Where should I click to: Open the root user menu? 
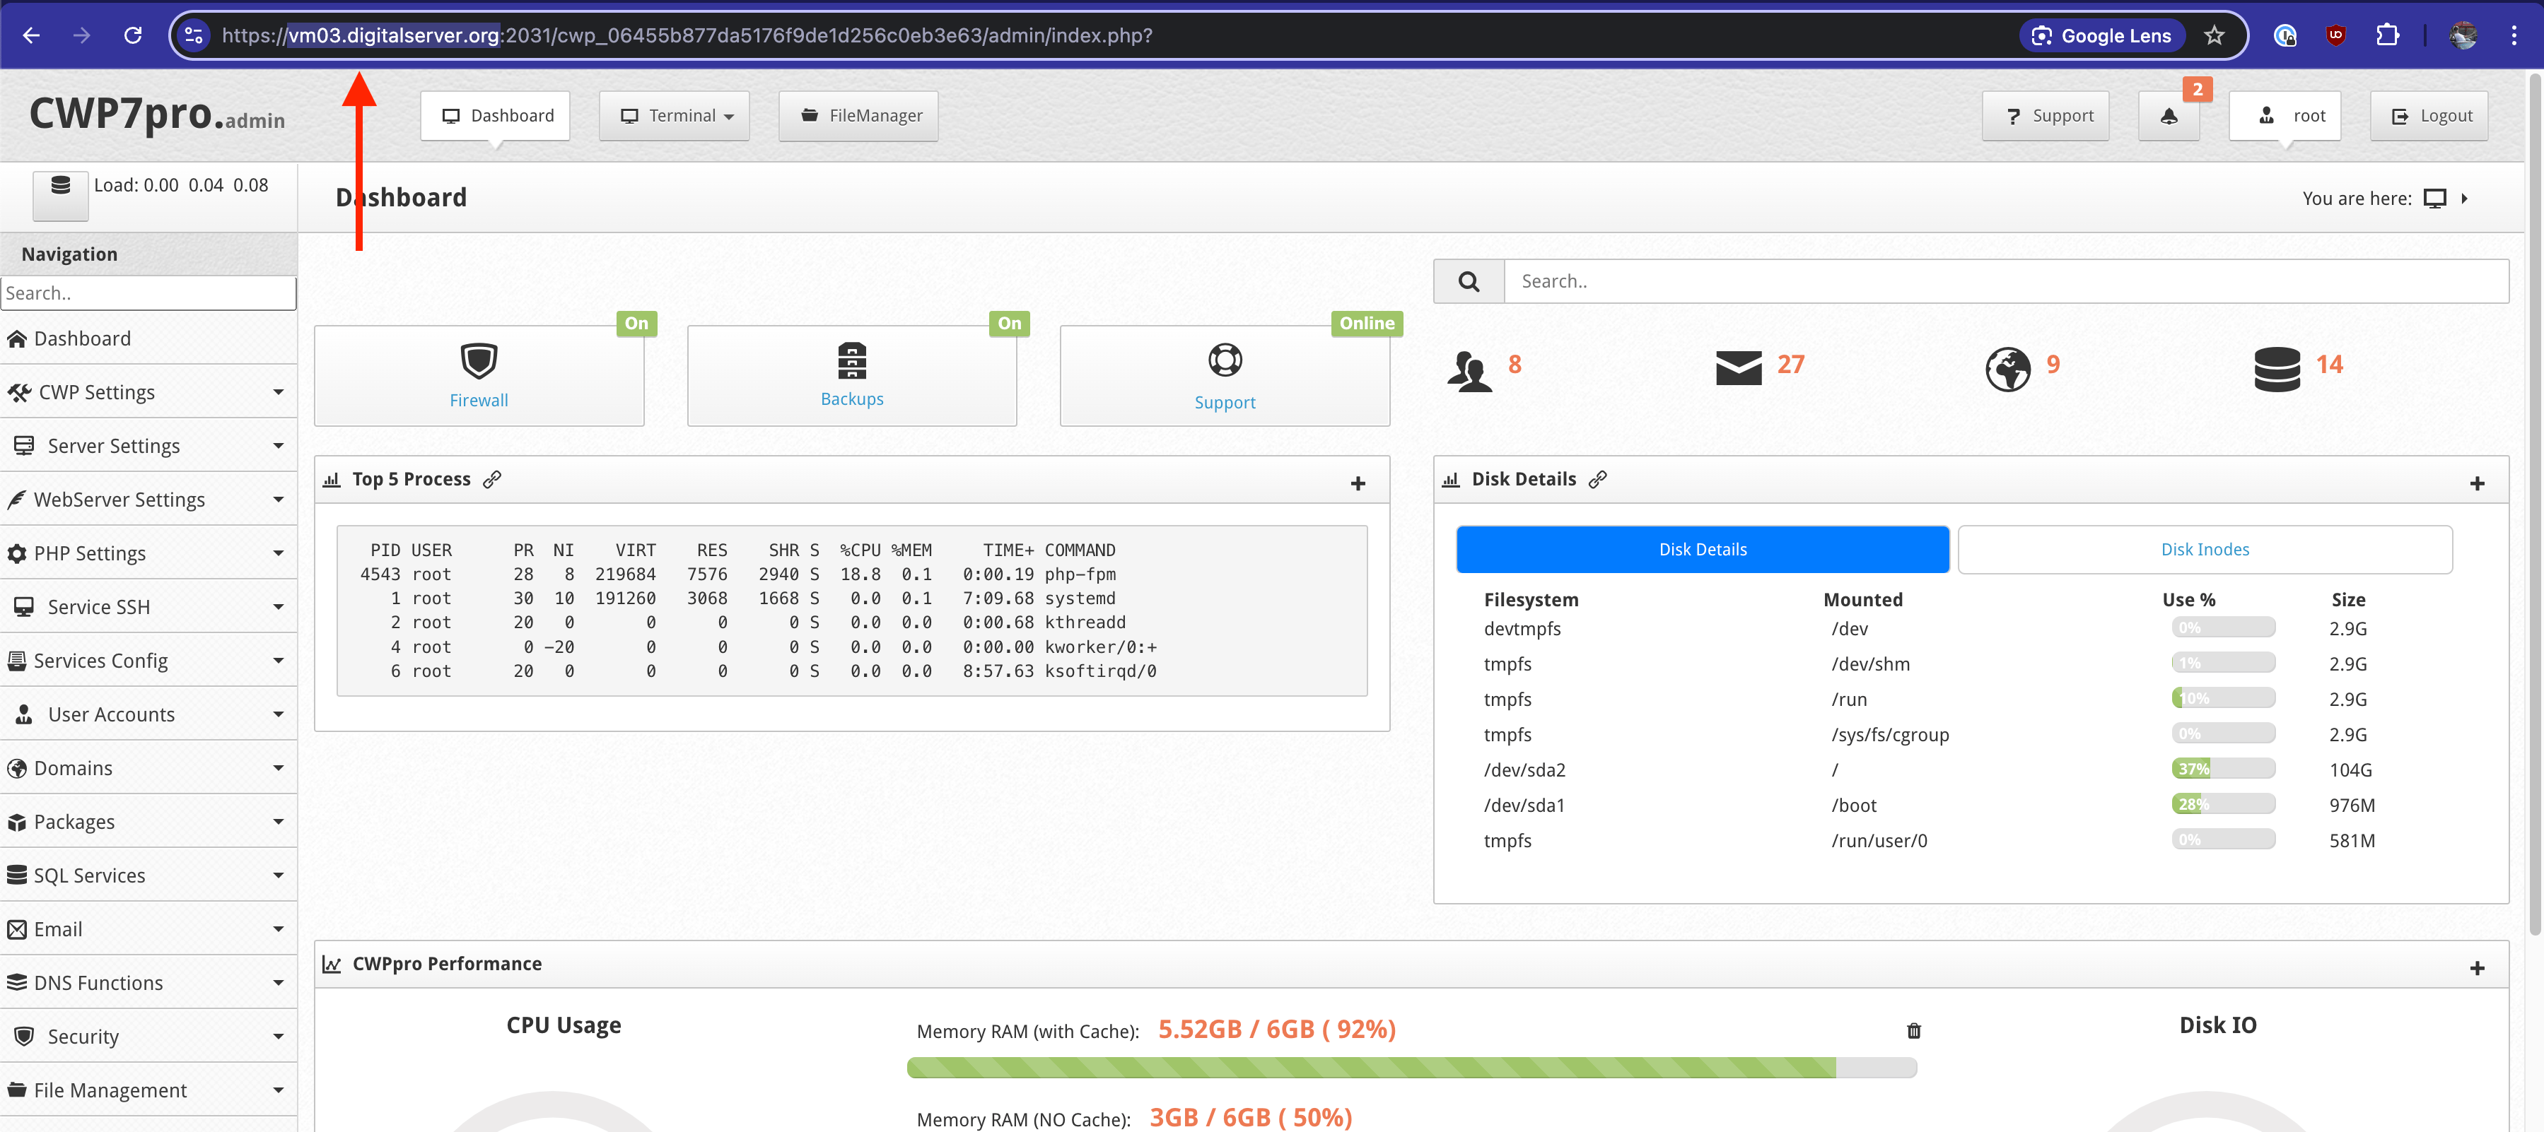pos(2285,115)
